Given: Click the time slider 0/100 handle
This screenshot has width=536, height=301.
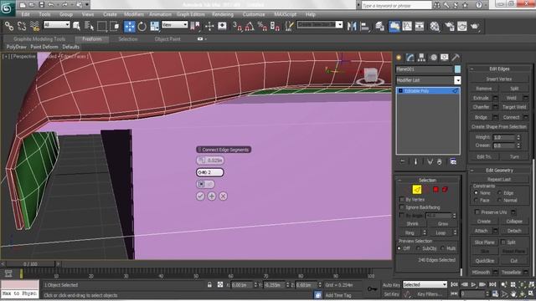Looking at the screenshot, I should pos(30,264).
